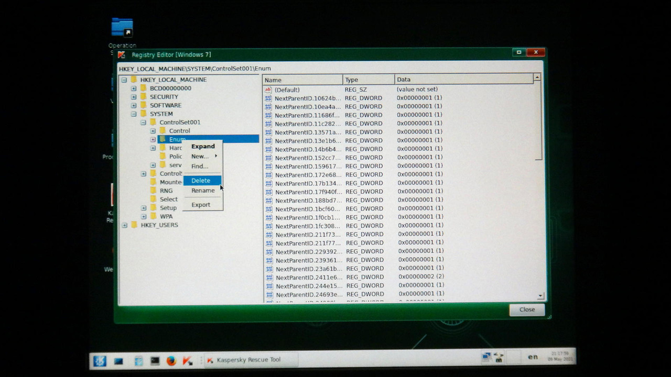Image resolution: width=671 pixels, height=377 pixels.
Task: Expand the SOFTWARE key
Action: click(x=134, y=105)
